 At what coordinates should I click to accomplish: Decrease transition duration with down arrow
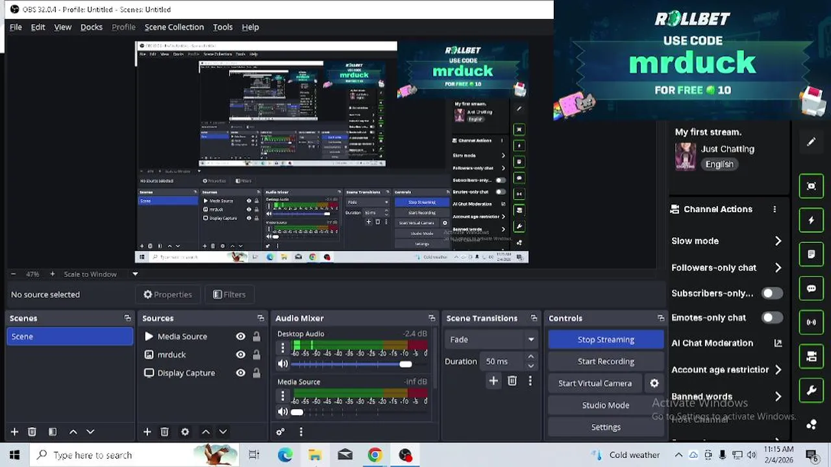pyautogui.click(x=531, y=365)
